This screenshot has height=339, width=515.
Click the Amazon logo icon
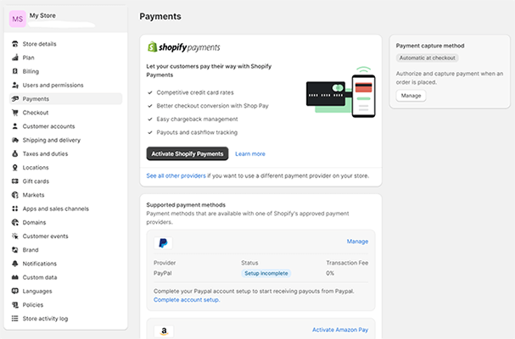pyautogui.click(x=162, y=330)
